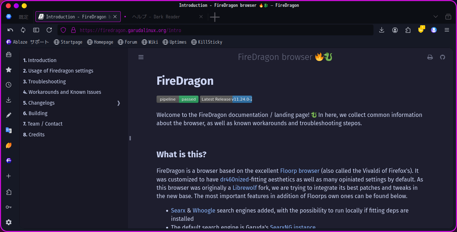Follow the Floorp browser link
This screenshot has height=232, width=457.
click(300, 171)
